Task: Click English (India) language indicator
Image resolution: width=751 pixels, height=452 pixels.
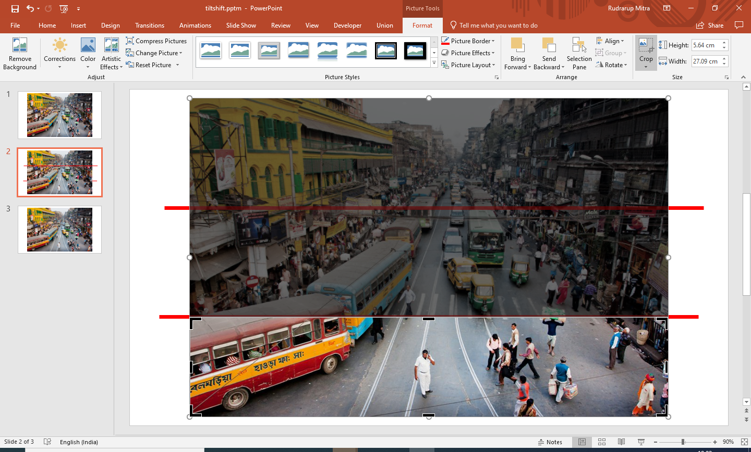Action: click(79, 442)
